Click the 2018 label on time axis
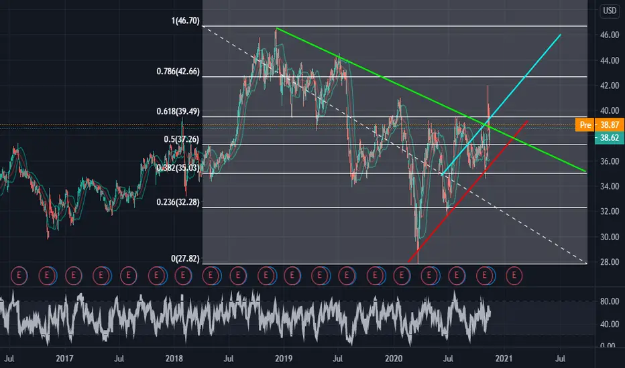 point(174,359)
